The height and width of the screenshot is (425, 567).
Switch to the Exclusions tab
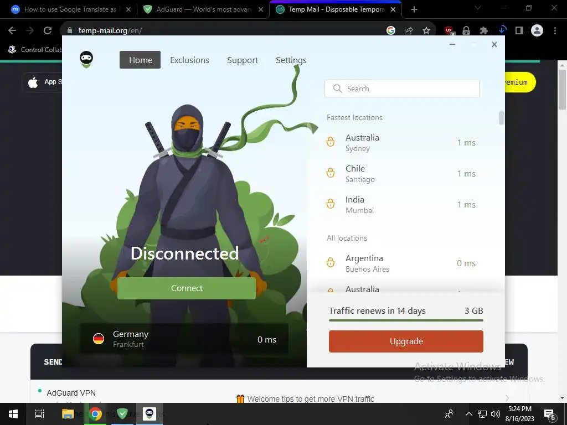click(x=189, y=60)
